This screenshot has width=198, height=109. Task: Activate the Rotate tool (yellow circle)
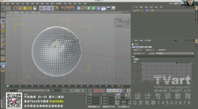pos(30,8)
